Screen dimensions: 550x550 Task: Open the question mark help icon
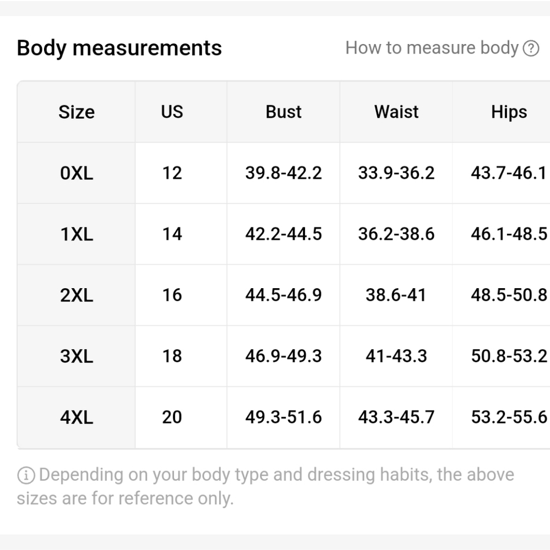[x=531, y=48]
